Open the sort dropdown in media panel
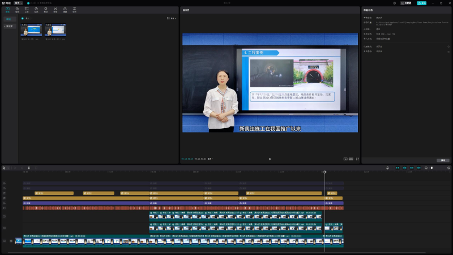This screenshot has height=255, width=453. click(x=171, y=18)
